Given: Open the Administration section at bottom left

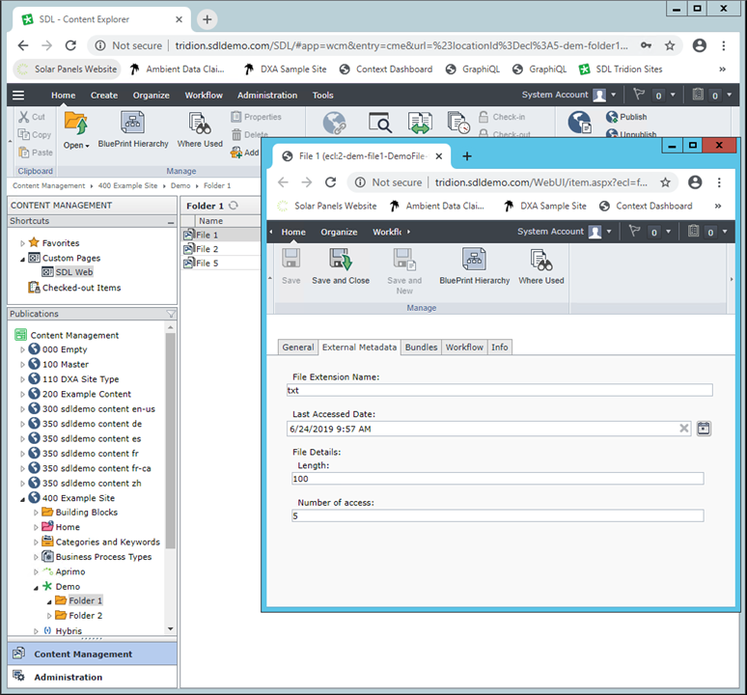Looking at the screenshot, I should coord(93,677).
